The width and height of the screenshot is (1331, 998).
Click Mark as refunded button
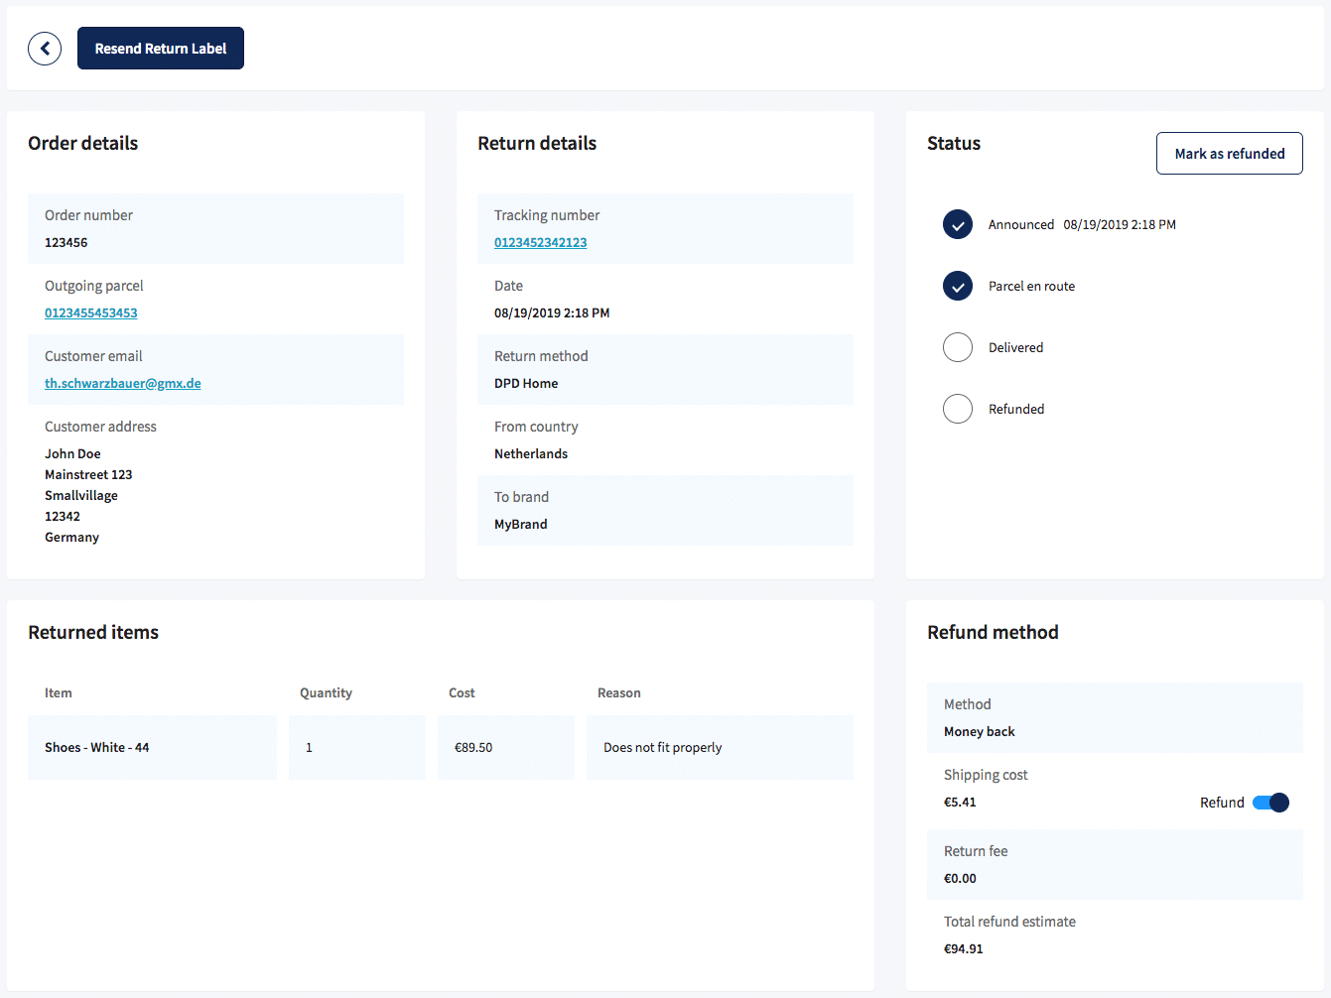pos(1230,154)
